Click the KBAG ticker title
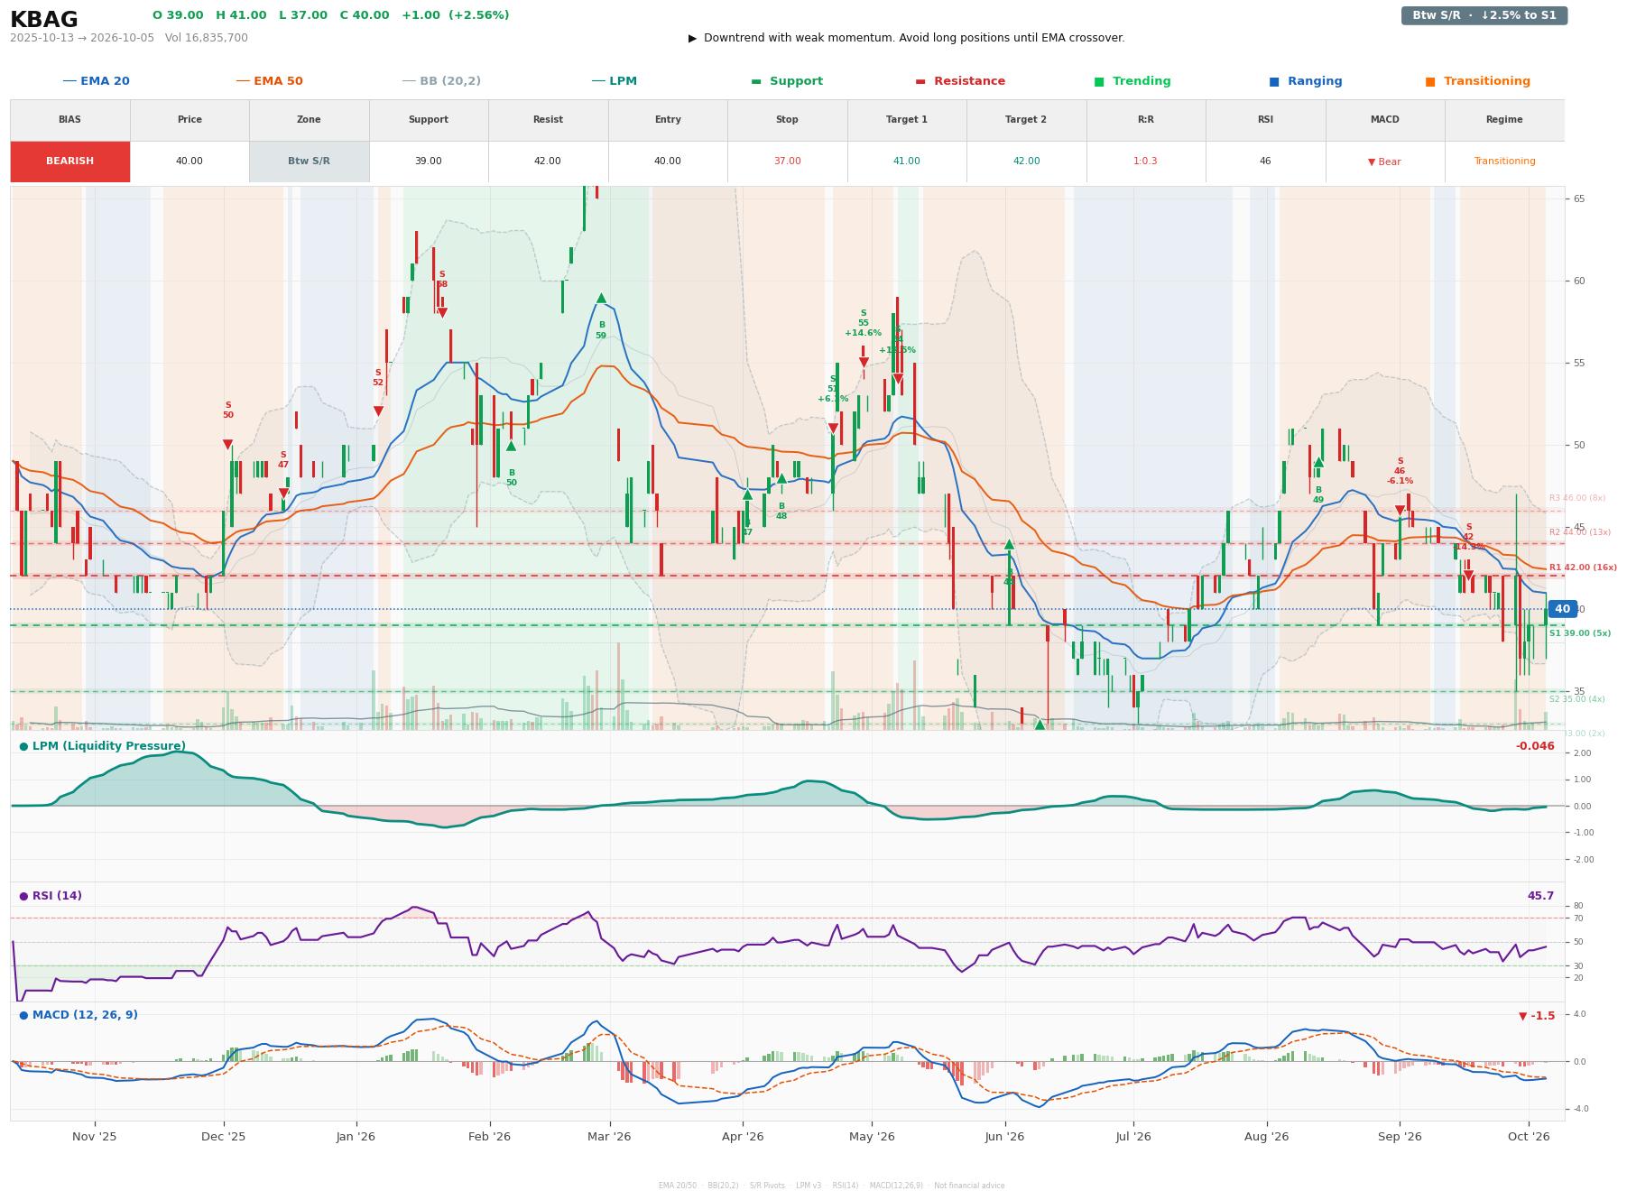 (43, 20)
